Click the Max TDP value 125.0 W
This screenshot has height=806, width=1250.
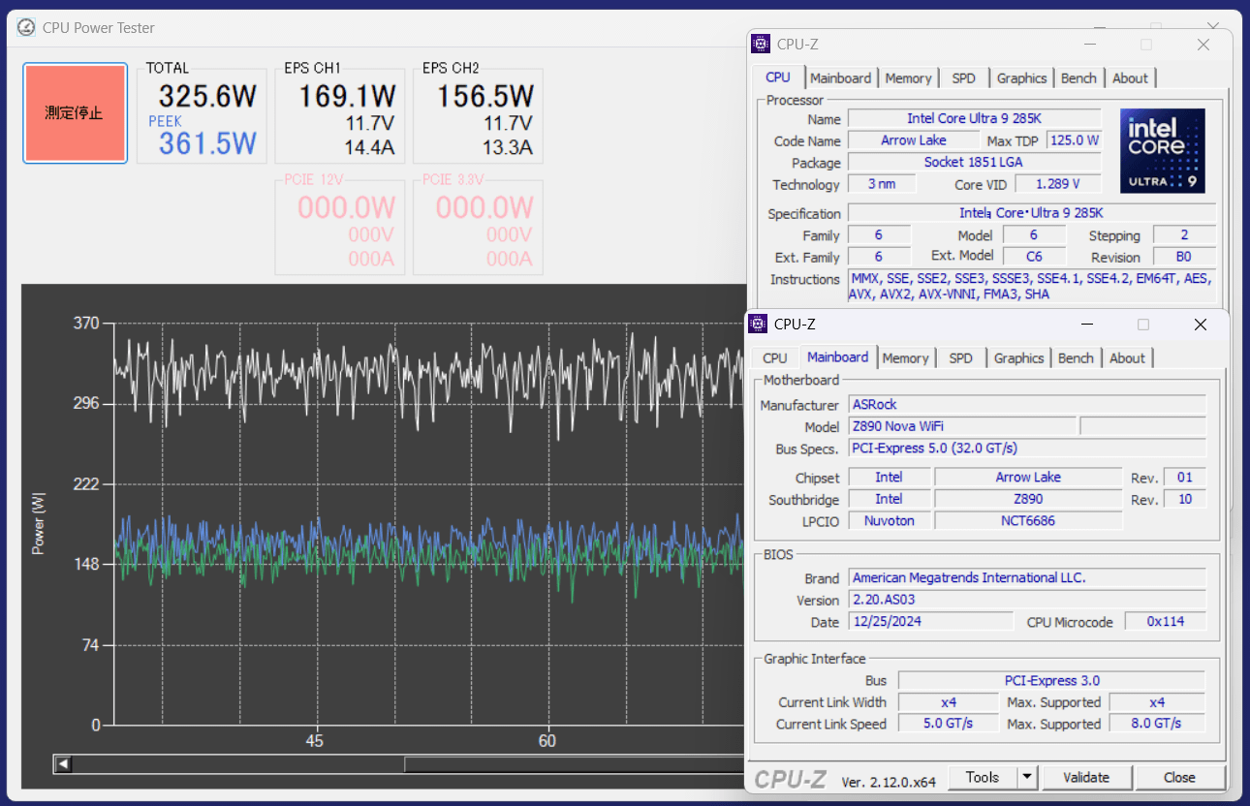point(1075,140)
